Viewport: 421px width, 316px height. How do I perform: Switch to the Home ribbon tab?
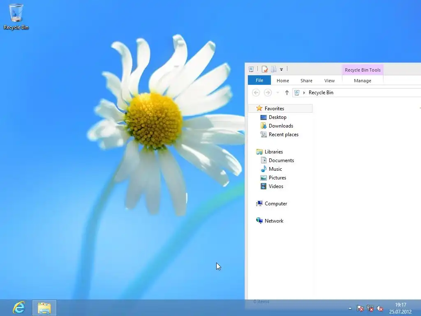pos(283,81)
